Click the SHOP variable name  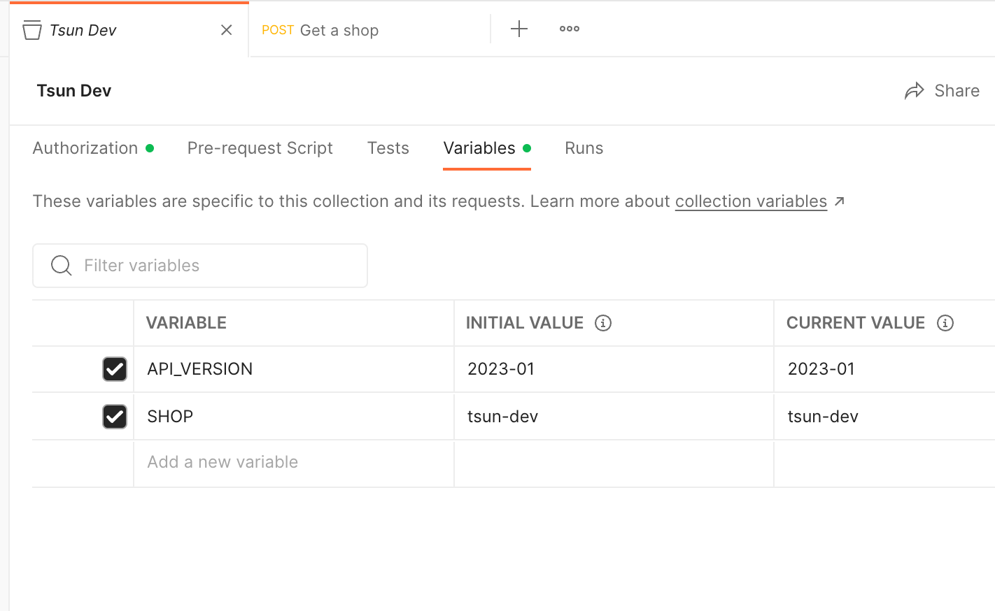pos(170,417)
